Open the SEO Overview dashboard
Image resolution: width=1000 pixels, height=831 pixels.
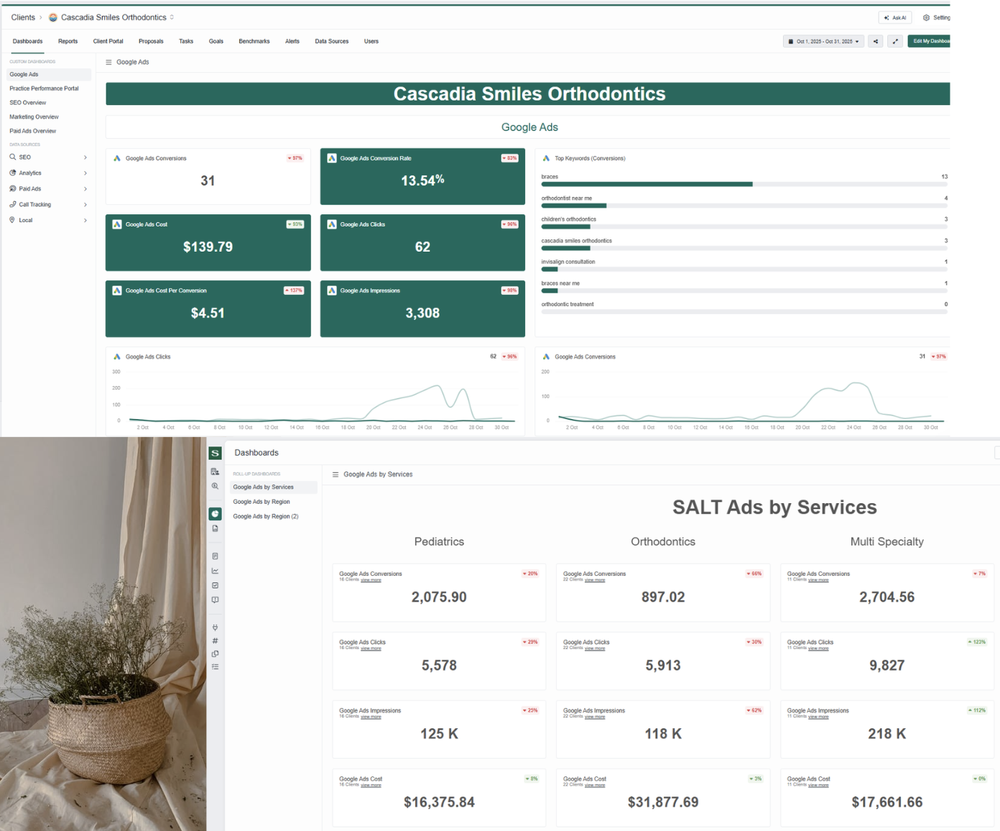click(x=28, y=103)
